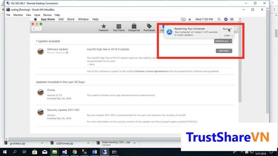The height and width of the screenshot is (156, 278).
Task: Click the screen mirroring display icon
Action: 183,19
